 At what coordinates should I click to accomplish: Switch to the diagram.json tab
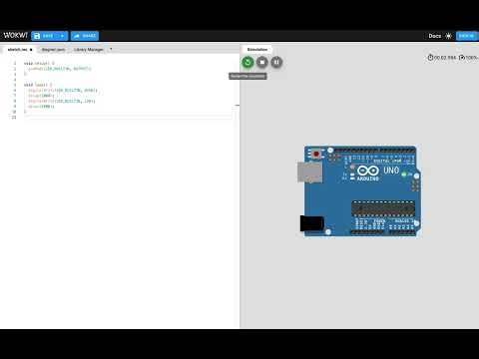(x=53, y=50)
